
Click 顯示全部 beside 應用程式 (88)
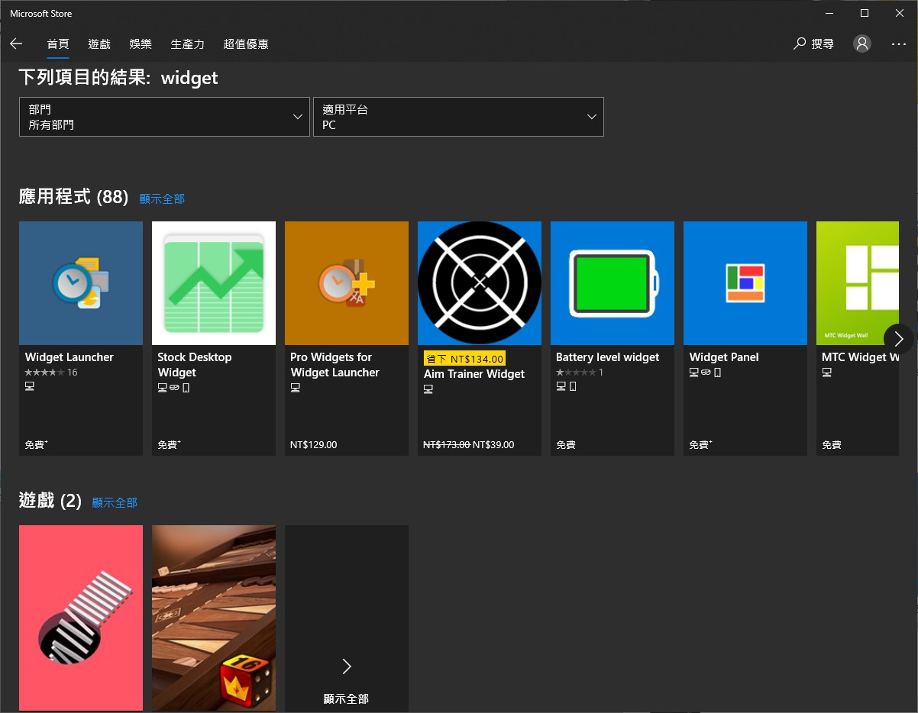click(x=161, y=198)
